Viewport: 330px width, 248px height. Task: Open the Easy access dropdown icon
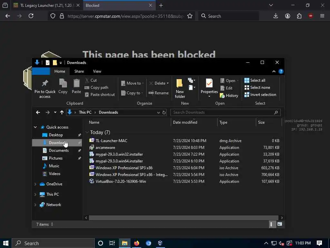191,88
